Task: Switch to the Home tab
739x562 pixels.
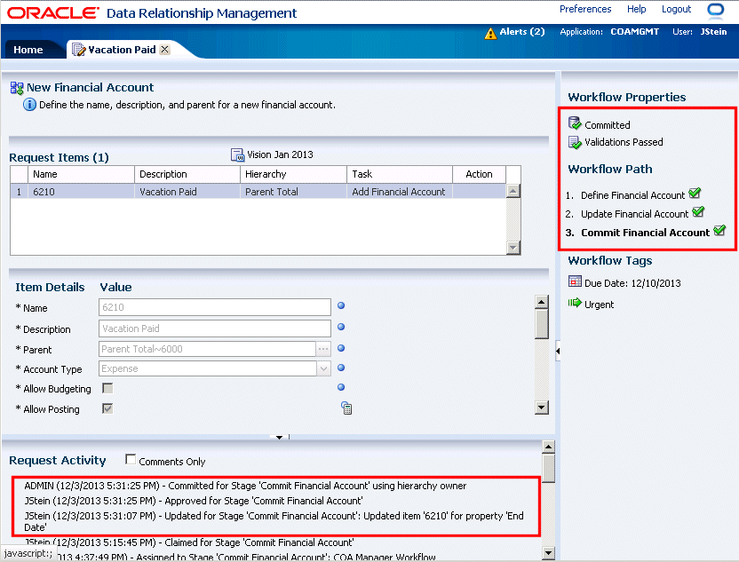Action: coord(28,50)
